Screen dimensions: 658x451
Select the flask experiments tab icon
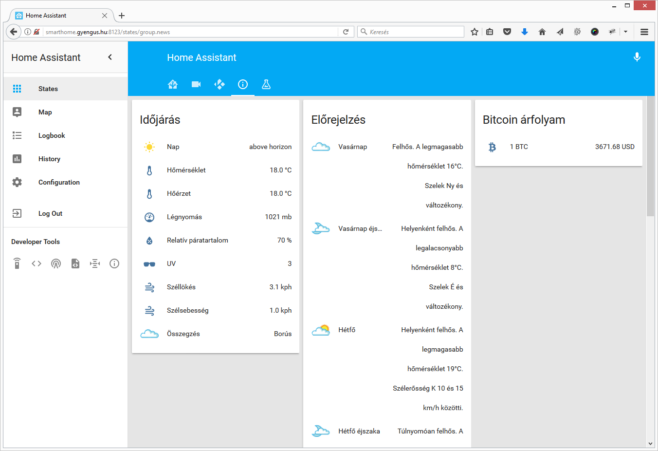[266, 84]
